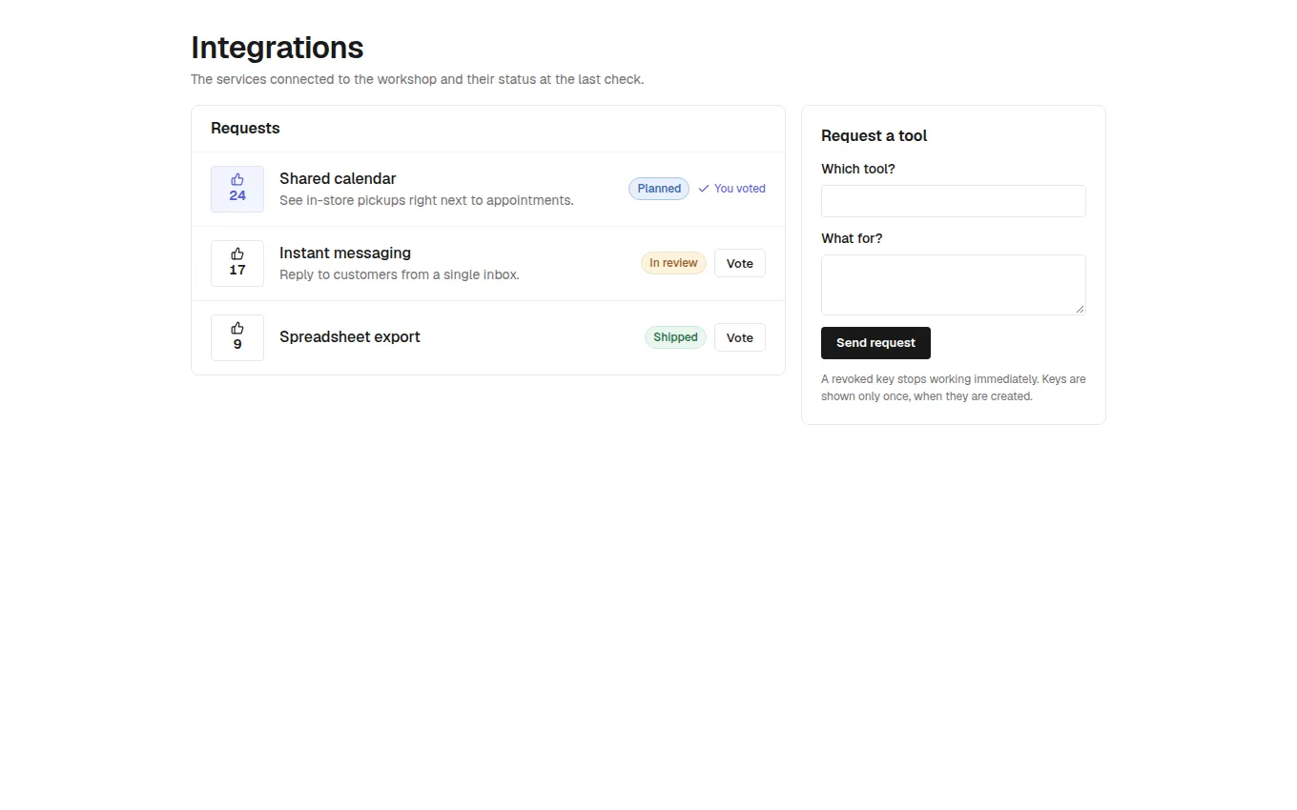The width and height of the screenshot is (1297, 810).
Task: Click the Requests panel heading
Action: click(x=245, y=128)
